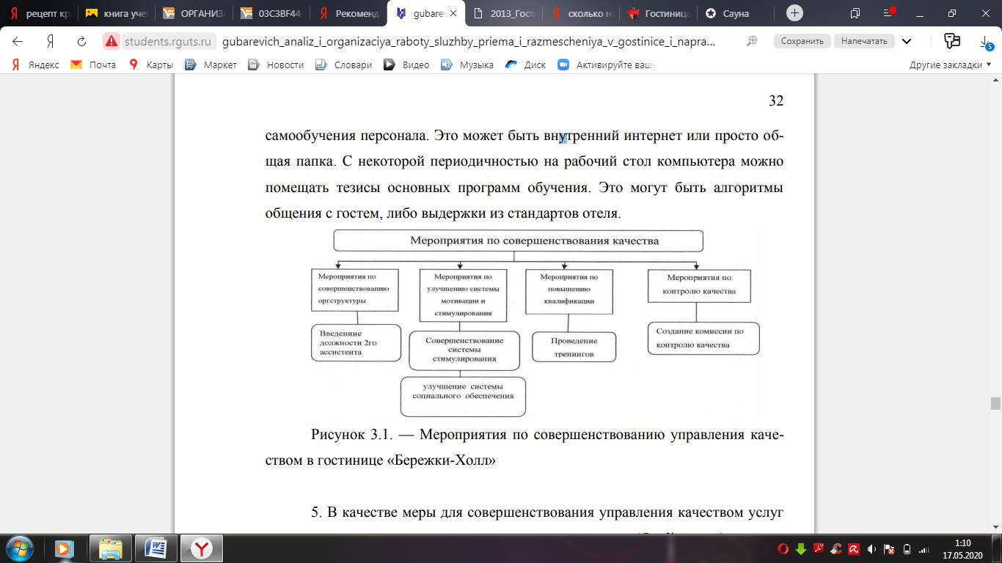This screenshot has height=563, width=1002.
Task: Go back with the browser back arrow
Action: point(18,41)
